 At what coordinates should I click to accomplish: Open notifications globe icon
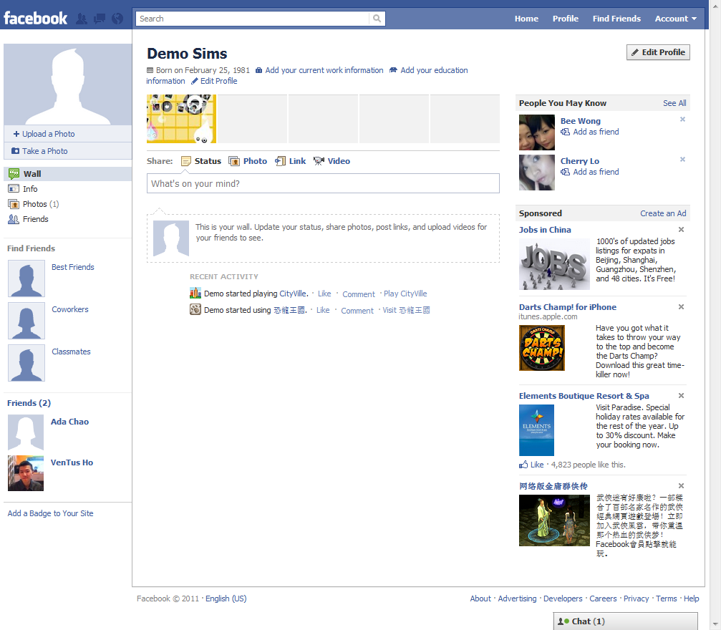(x=117, y=19)
